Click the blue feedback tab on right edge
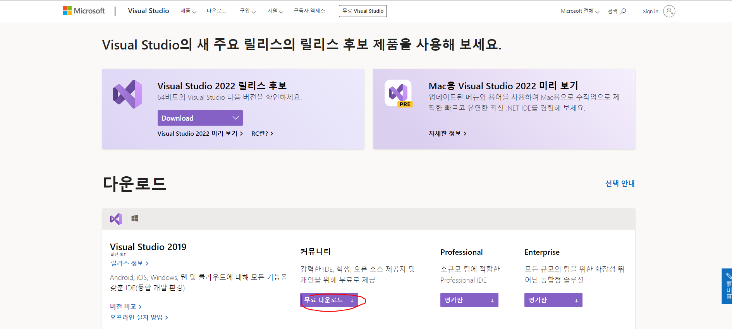The image size is (732, 329). click(x=727, y=286)
